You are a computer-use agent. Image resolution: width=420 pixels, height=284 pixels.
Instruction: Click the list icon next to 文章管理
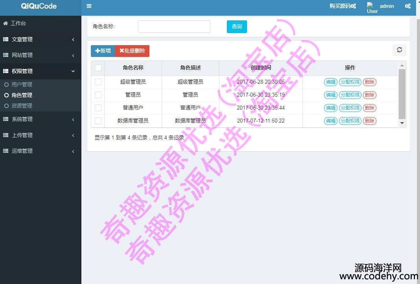tap(6, 39)
